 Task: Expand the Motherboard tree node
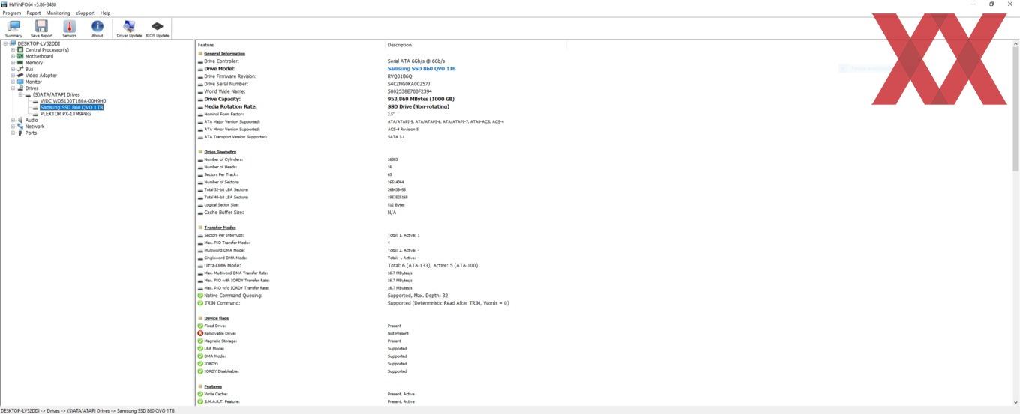pyautogui.click(x=13, y=56)
